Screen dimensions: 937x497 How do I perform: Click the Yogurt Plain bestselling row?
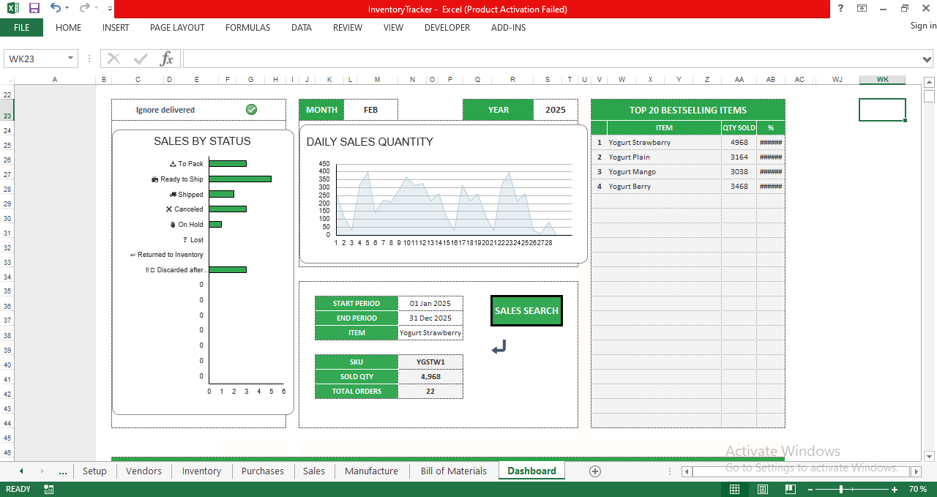pyautogui.click(x=687, y=157)
